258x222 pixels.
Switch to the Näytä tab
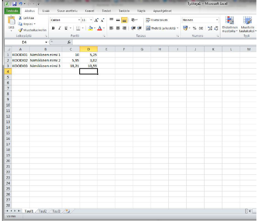coord(141,11)
